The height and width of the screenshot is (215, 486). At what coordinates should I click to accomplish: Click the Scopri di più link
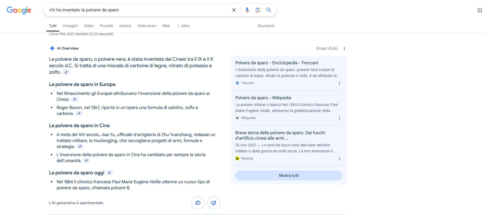coord(327,48)
